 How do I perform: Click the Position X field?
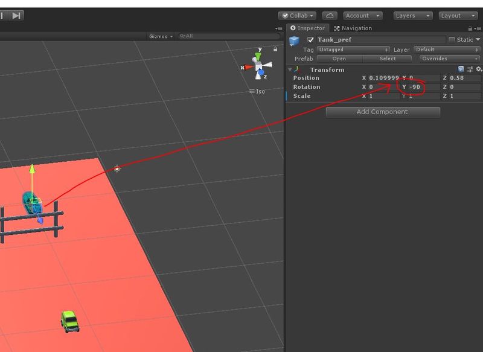(x=384, y=78)
